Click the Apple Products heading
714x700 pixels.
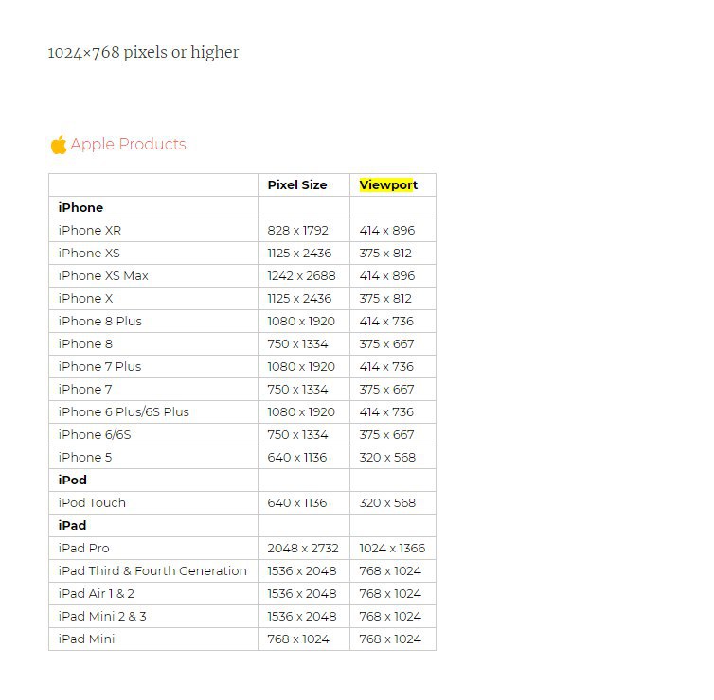coord(128,144)
